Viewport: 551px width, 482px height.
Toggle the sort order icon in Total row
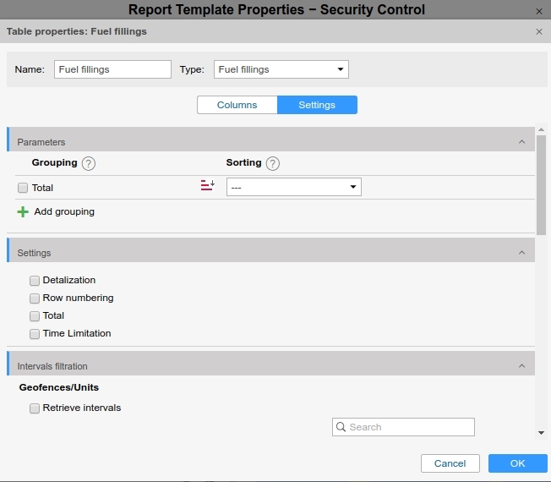[208, 185]
